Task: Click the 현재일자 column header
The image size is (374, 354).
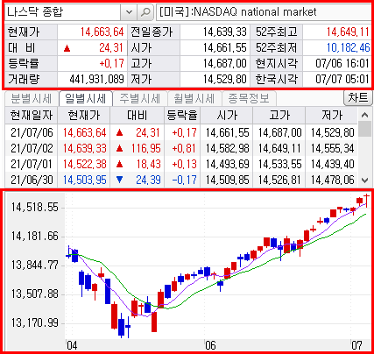Action: [x=32, y=115]
